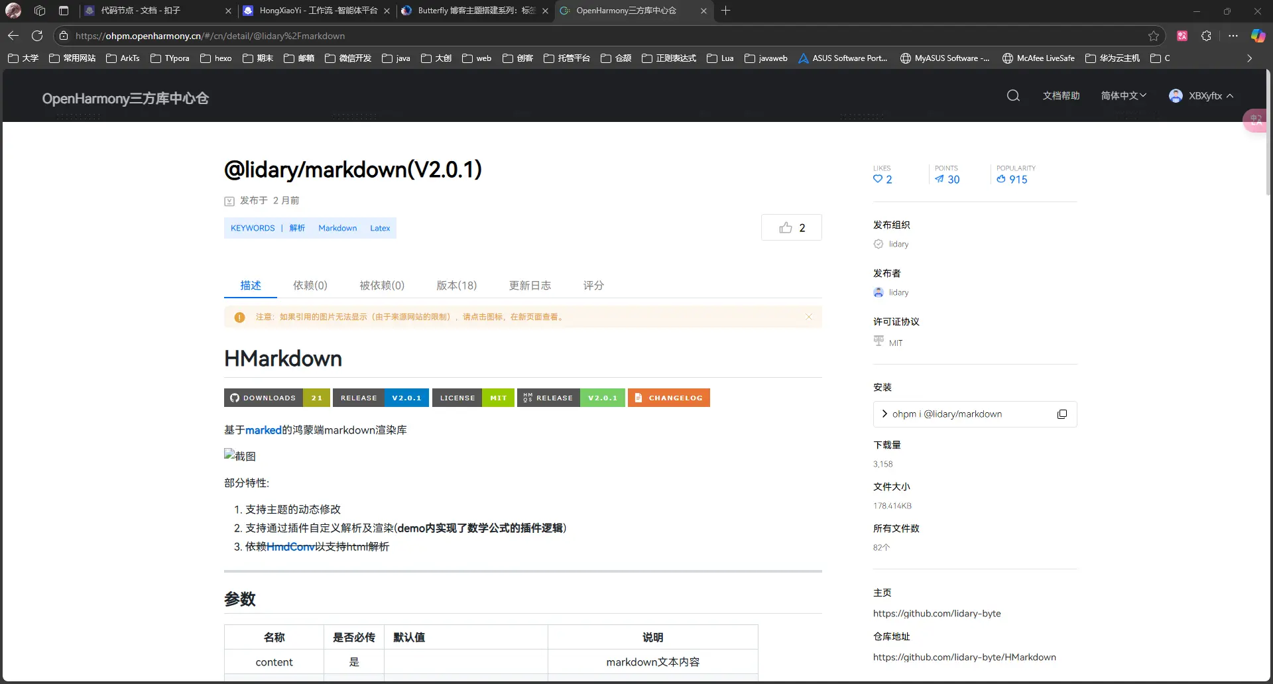Open the HMarkdown GitHub repository link
This screenshot has height=684, width=1273.
[x=964, y=657]
